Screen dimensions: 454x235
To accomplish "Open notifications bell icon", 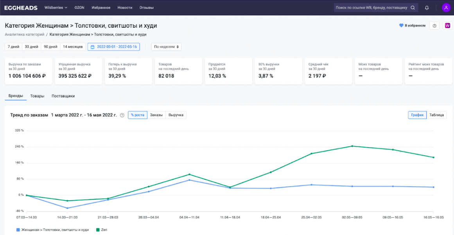I will [x=427, y=7].
